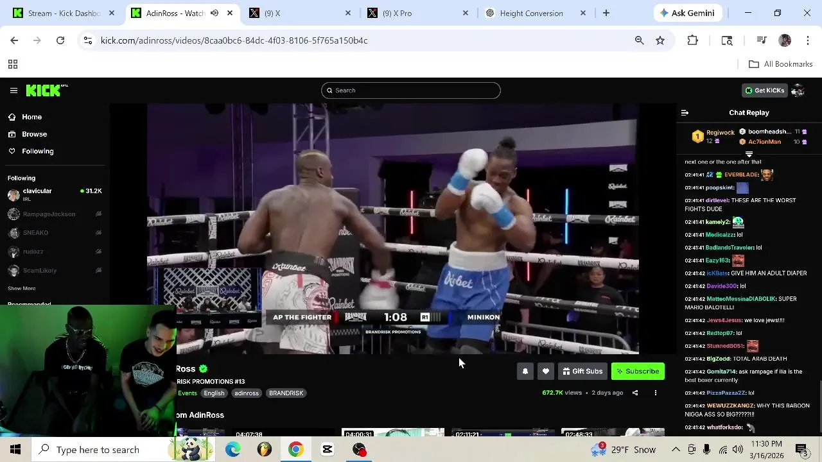This screenshot has width=822, height=462.
Task: Click the Gift Subs button
Action: coord(583,371)
